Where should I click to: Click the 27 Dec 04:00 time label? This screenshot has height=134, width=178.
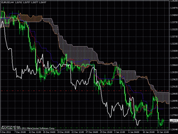click(x=92, y=132)
